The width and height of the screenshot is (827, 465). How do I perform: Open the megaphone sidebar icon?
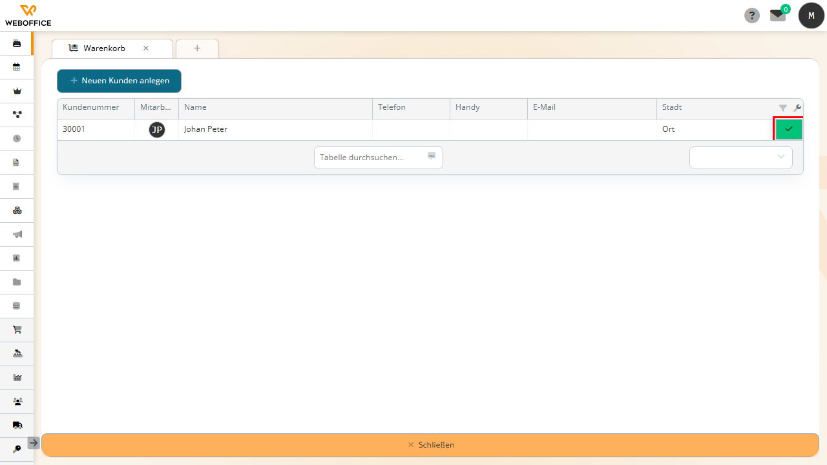tap(17, 234)
